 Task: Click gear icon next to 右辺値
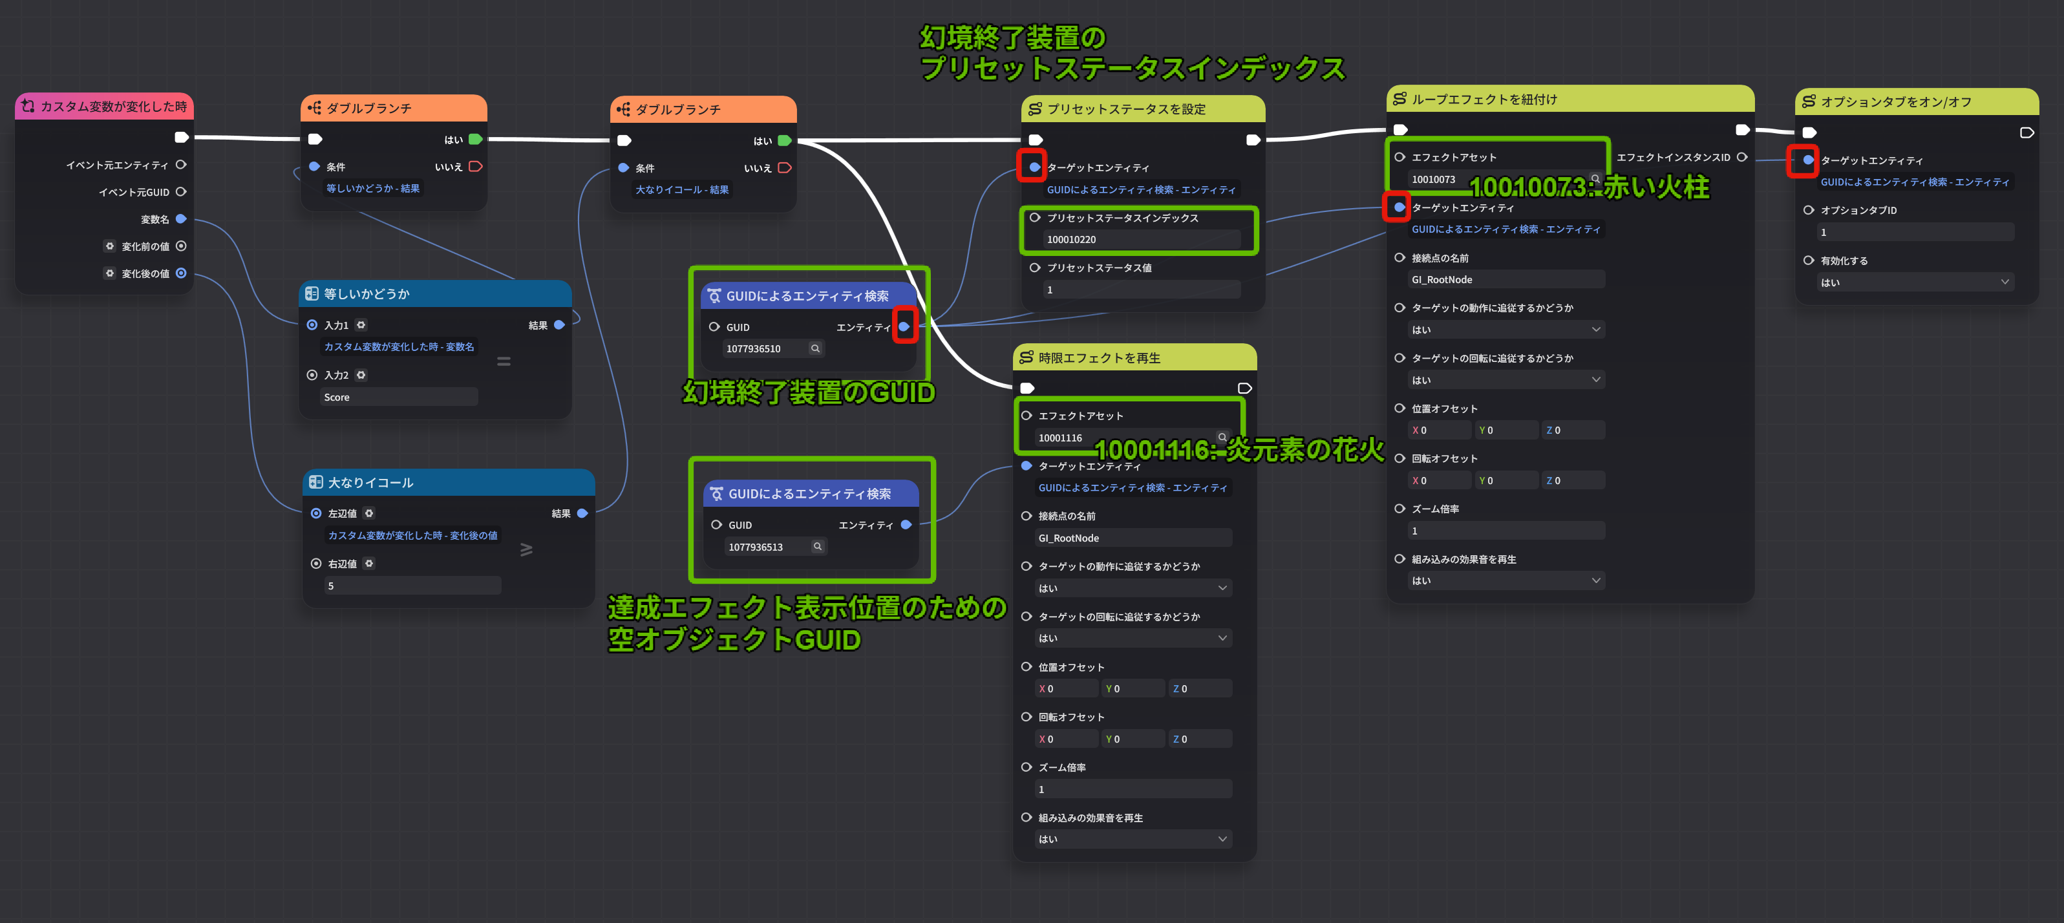click(368, 564)
